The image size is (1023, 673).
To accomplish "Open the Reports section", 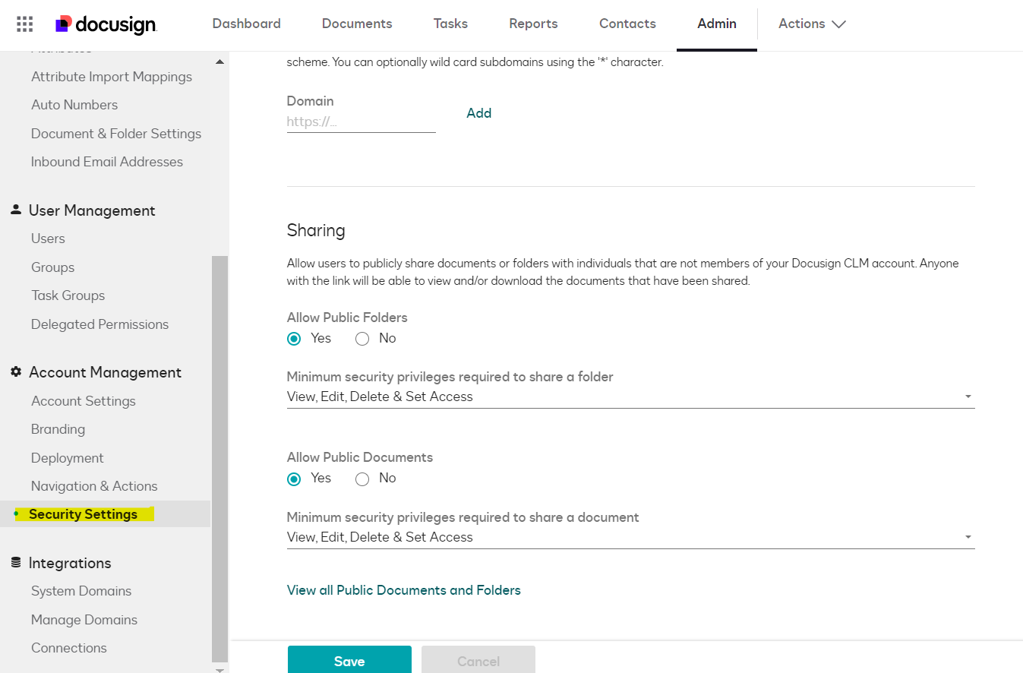I will [x=533, y=24].
